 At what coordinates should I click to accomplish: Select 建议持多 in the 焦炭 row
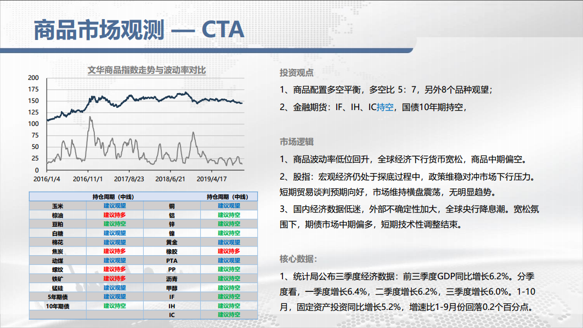pyautogui.click(x=115, y=251)
